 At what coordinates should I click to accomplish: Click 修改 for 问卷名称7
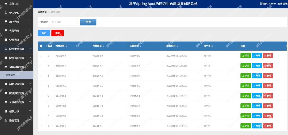257,66
